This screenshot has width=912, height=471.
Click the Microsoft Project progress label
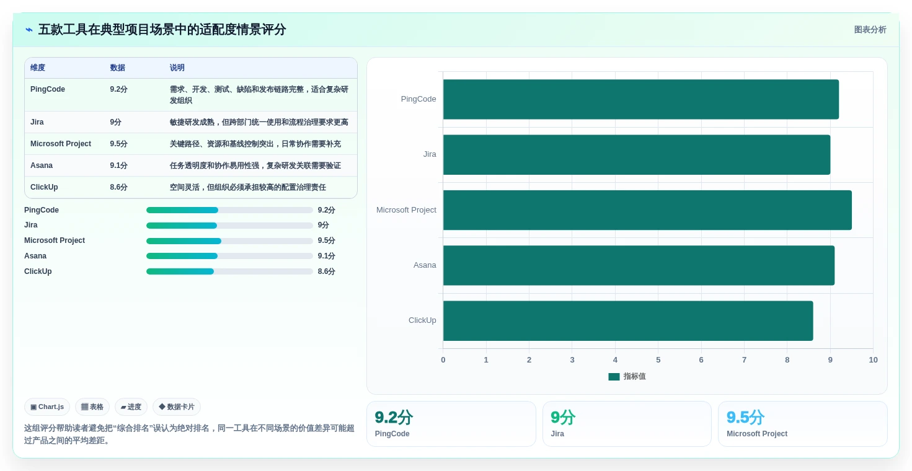pos(55,240)
